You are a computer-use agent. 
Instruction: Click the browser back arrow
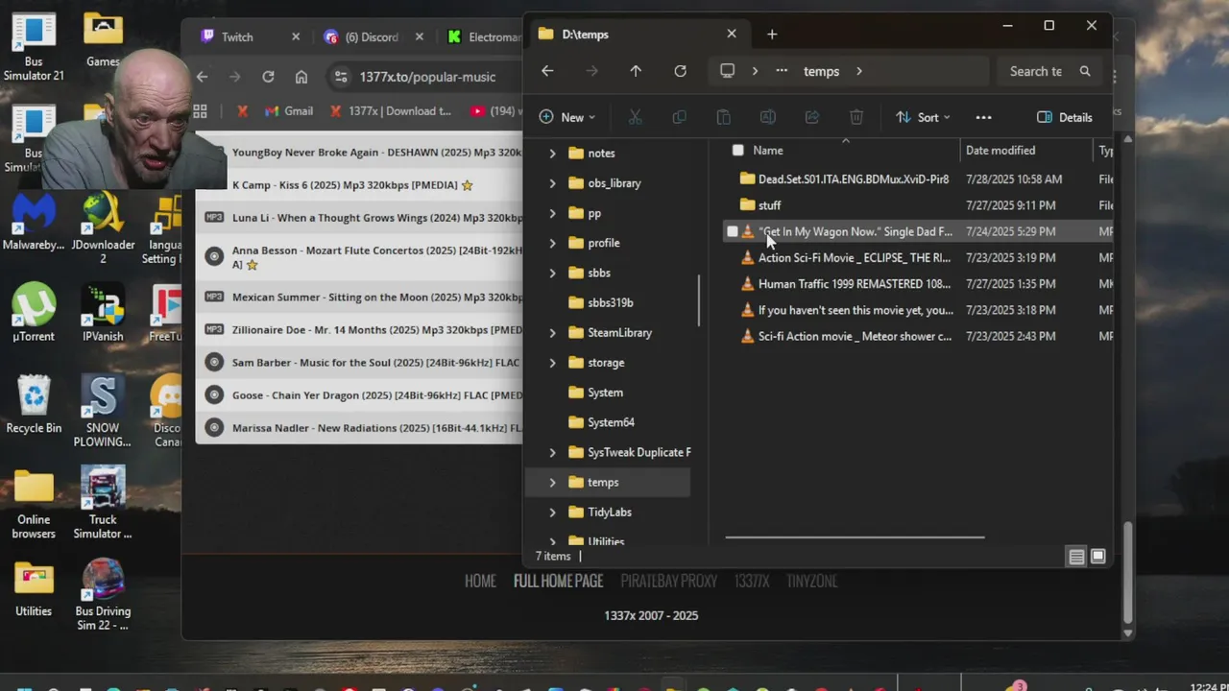[202, 77]
